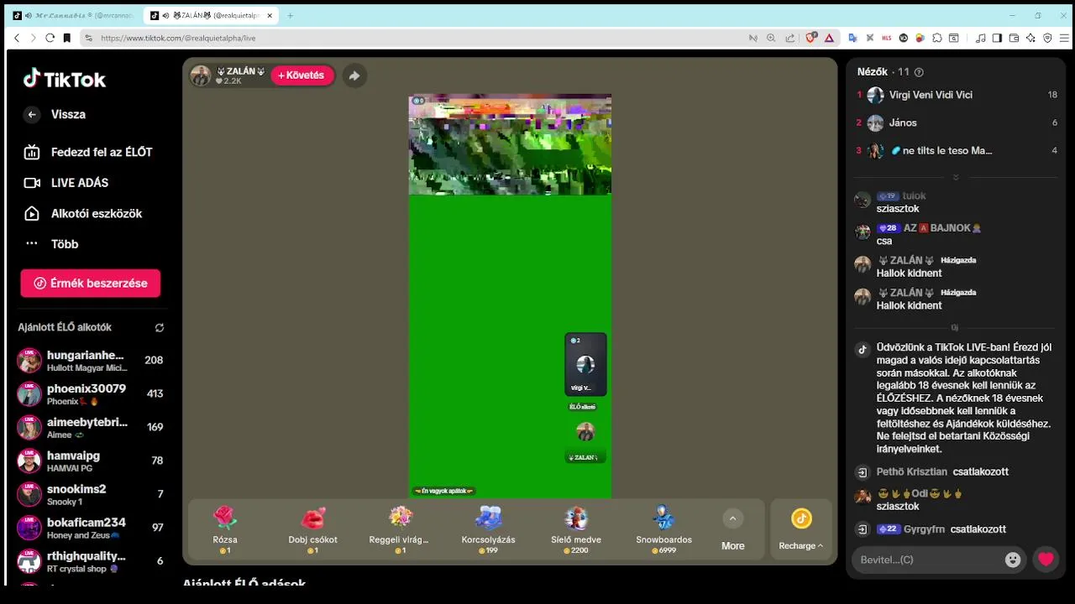Open bokaficam234 live creator
Viewport: 1075px width, 604px height.
click(91, 528)
